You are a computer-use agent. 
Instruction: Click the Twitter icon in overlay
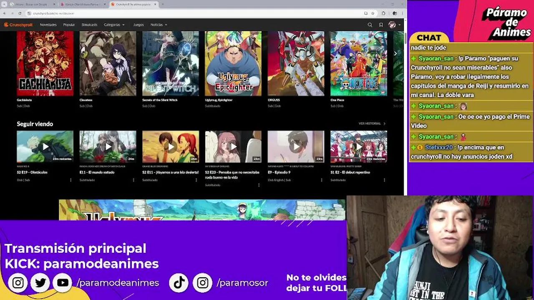coord(40,283)
